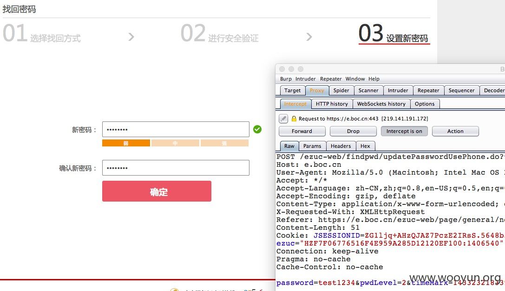This screenshot has width=505, height=291.
Task: Click the arrow chevron after step 02
Action: [x=309, y=37]
